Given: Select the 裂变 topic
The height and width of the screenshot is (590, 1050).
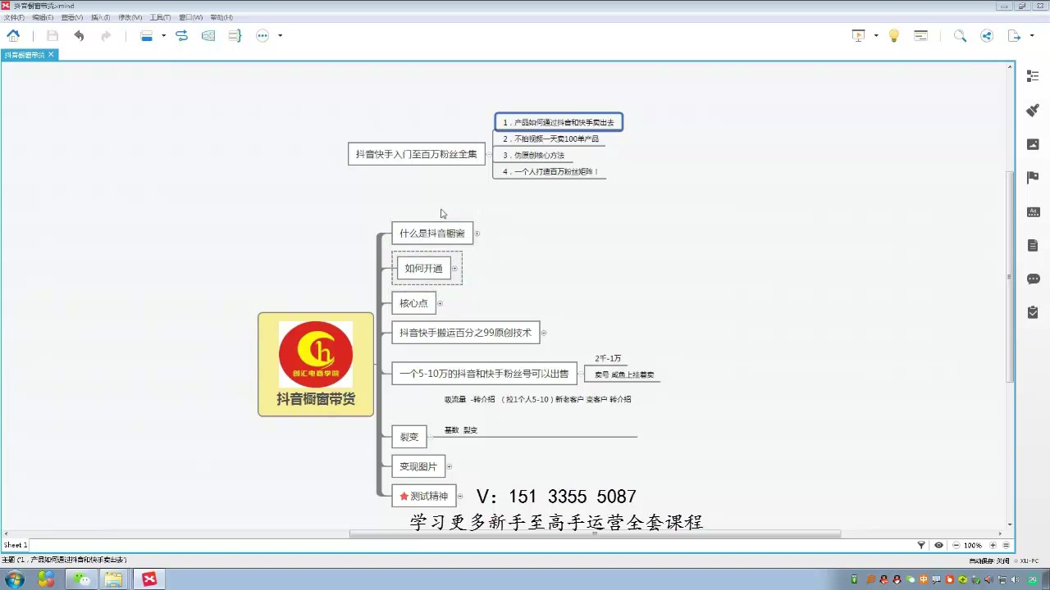Looking at the screenshot, I should coord(409,437).
